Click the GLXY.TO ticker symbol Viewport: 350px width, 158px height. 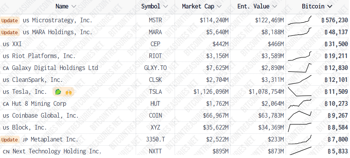(x=155, y=68)
